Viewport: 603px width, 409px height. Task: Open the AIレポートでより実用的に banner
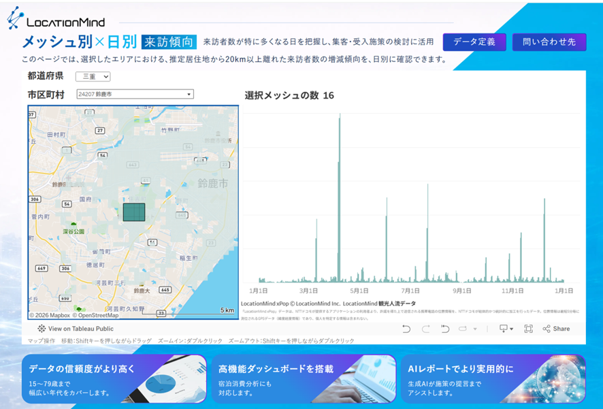[x=493, y=378]
